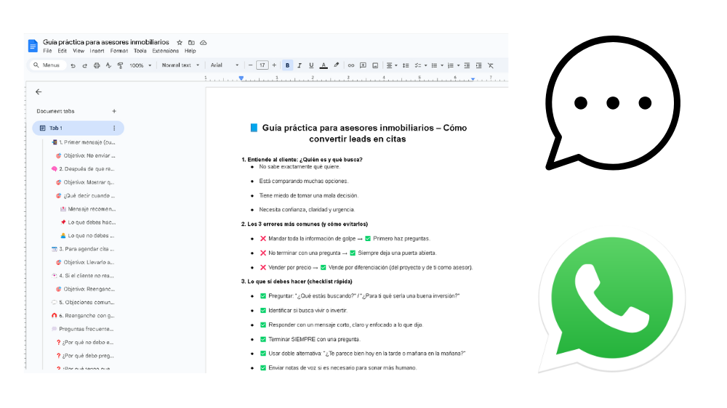Open the highlight color pen

click(336, 65)
